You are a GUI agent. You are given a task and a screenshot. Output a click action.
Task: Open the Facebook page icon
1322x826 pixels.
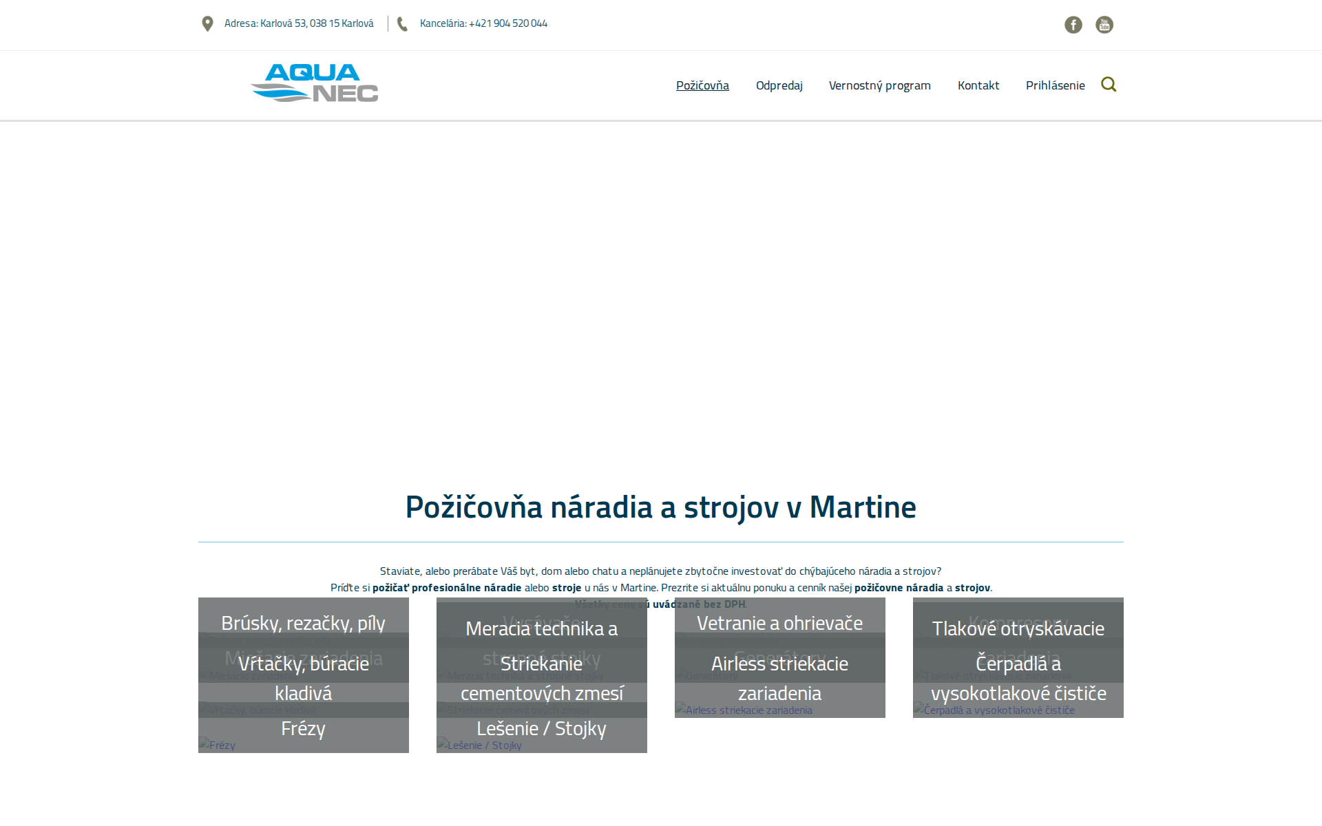(x=1073, y=25)
